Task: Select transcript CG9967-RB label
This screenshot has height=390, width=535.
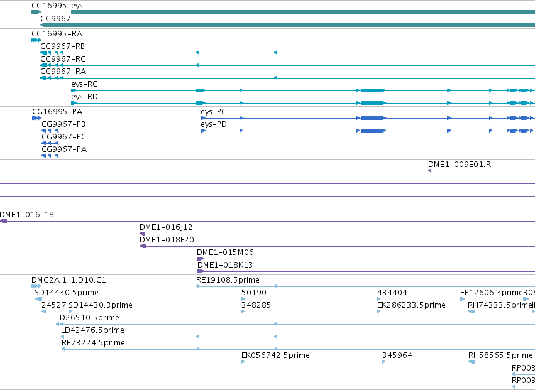Action: pyautogui.click(x=63, y=46)
